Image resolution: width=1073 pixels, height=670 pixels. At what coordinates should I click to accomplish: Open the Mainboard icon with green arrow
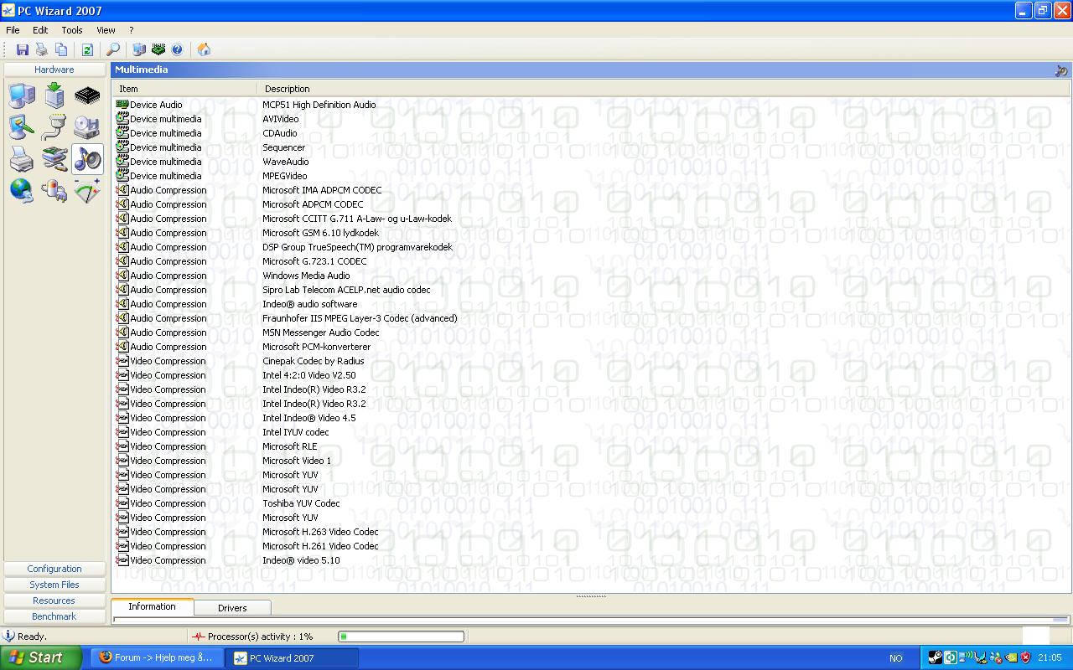click(x=54, y=95)
